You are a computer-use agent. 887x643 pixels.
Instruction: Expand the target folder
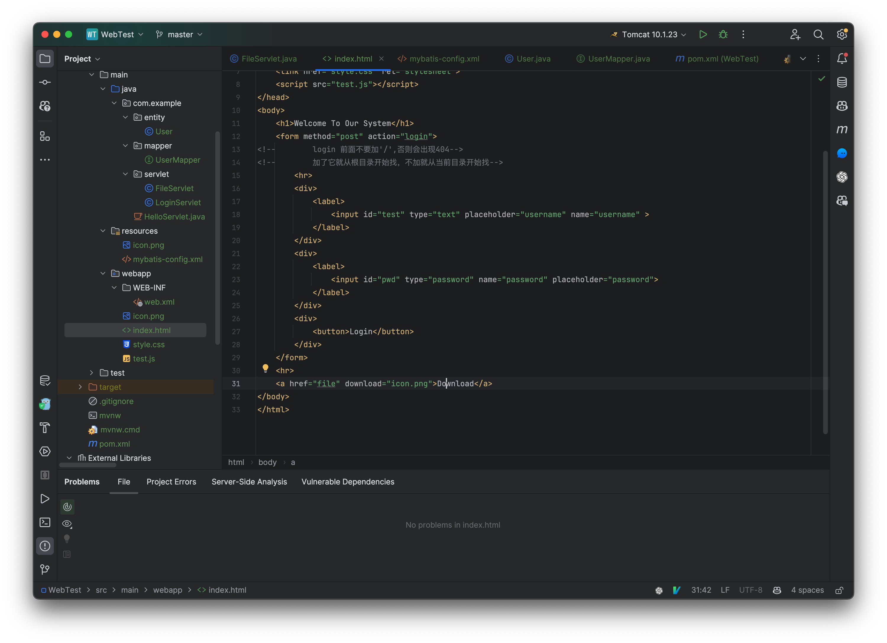point(80,387)
